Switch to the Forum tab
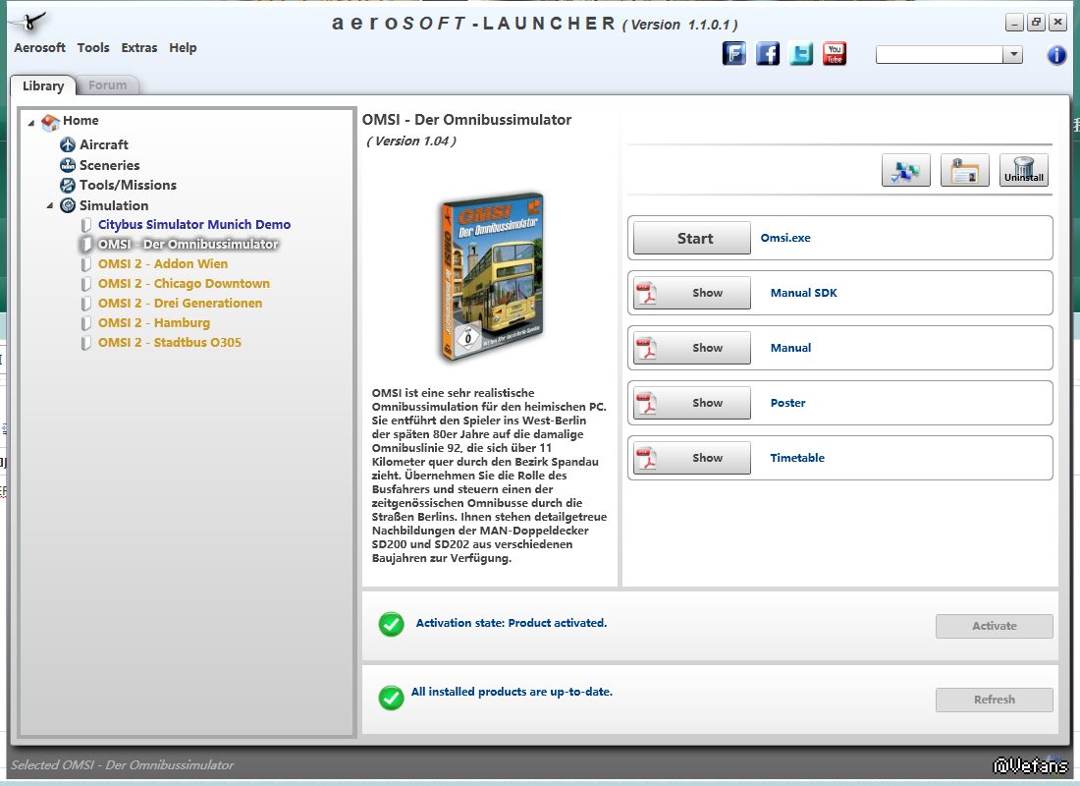The height and width of the screenshot is (786, 1080). point(107,85)
